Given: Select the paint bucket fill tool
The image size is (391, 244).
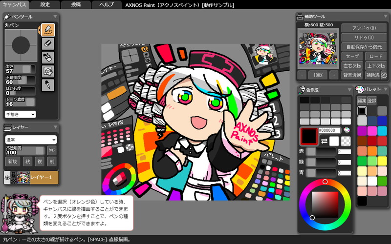Looking at the screenshot, I should point(48,58).
